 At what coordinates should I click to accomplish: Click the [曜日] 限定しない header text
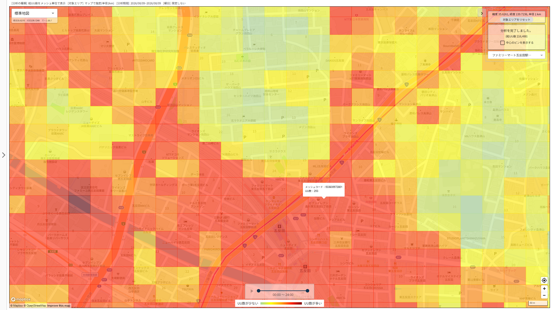174,3
